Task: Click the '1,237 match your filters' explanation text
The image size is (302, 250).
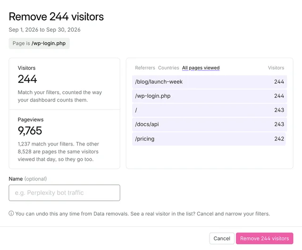Action: [58, 152]
